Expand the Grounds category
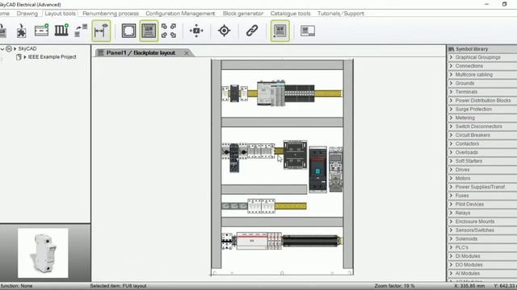This screenshot has width=517, height=290. (x=451, y=84)
